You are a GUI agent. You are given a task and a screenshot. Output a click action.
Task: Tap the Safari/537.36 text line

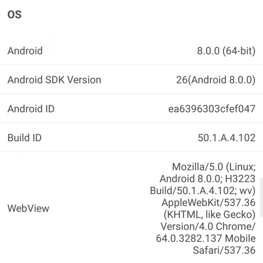(224, 250)
